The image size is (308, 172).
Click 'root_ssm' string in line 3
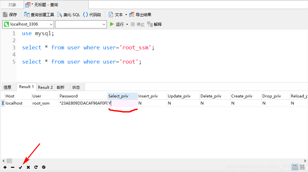pos(135,47)
